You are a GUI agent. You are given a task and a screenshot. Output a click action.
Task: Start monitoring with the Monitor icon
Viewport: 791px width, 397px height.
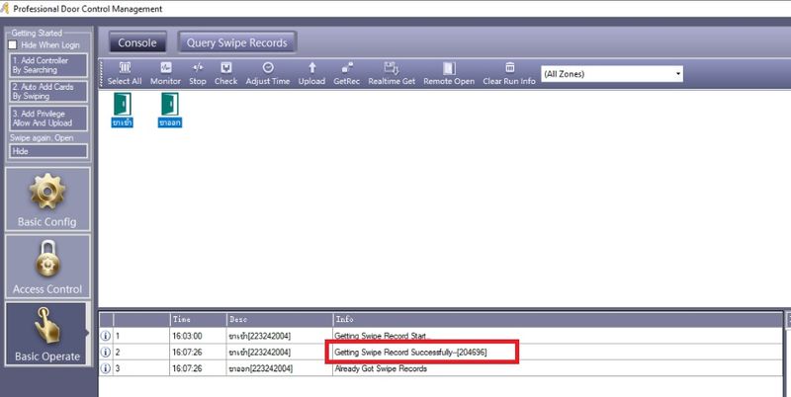[x=165, y=68]
